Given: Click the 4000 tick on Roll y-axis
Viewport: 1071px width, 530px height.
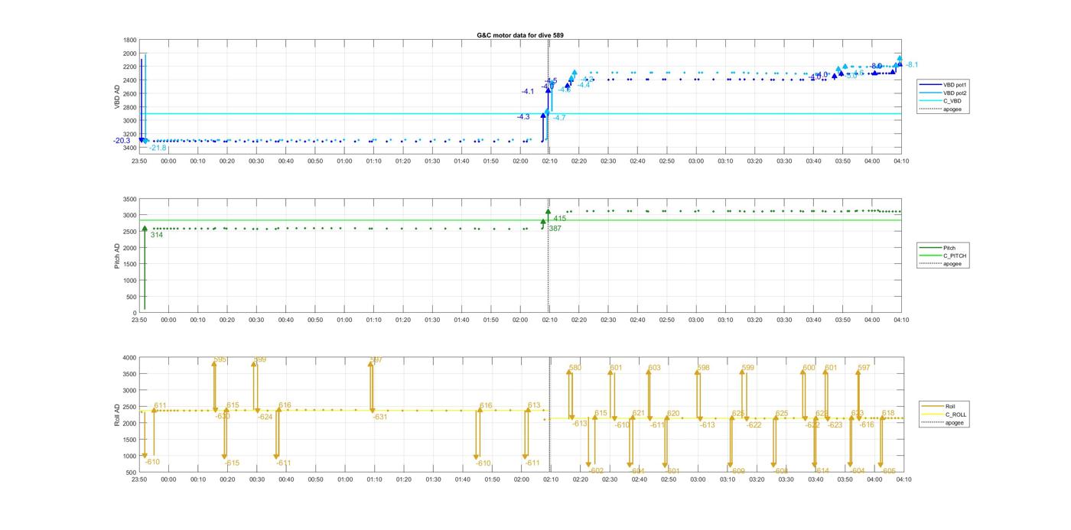Looking at the screenshot, I should [x=130, y=357].
